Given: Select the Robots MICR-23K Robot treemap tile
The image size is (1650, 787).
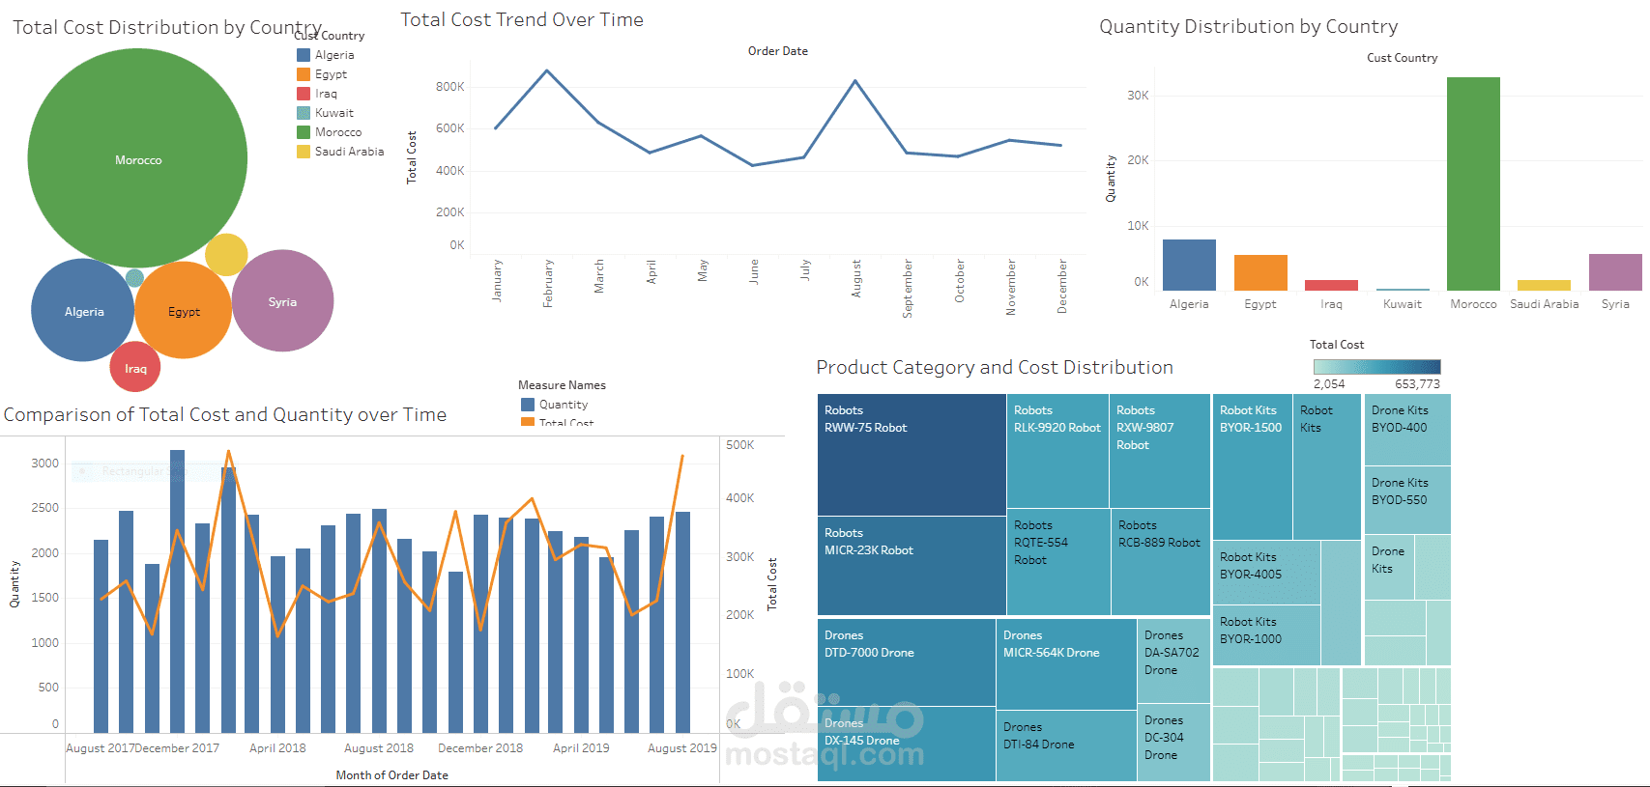Looking at the screenshot, I should 912,566.
